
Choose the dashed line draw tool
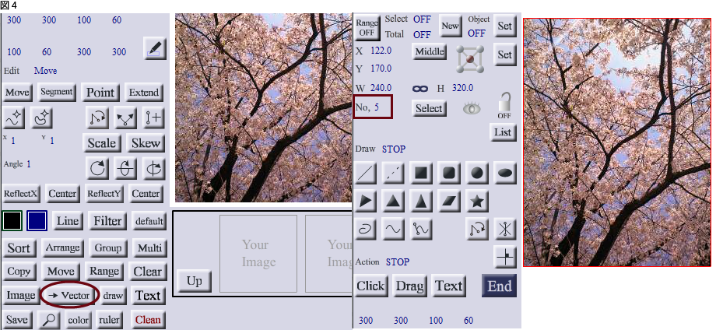click(393, 174)
